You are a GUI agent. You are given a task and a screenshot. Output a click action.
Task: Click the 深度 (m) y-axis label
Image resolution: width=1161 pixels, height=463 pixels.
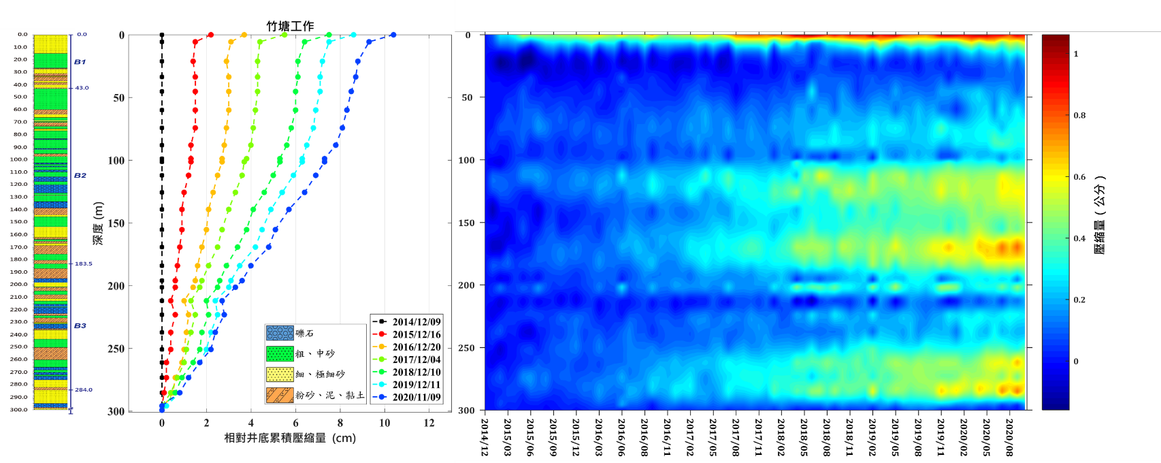[99, 223]
